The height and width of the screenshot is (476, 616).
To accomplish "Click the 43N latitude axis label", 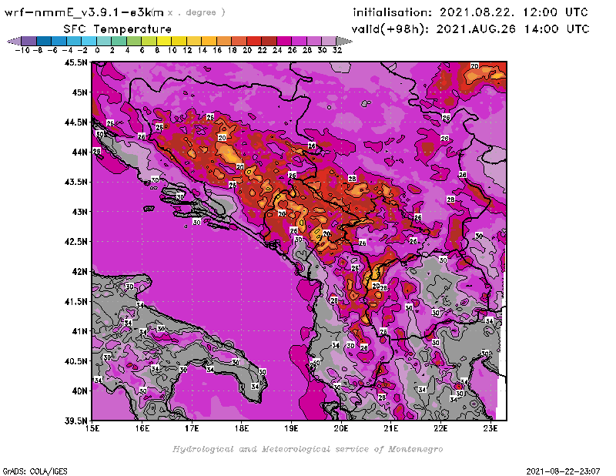I will [80, 212].
